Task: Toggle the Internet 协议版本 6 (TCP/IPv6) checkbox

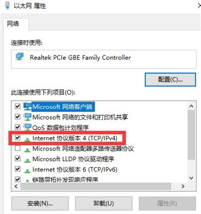Action: click(18, 169)
